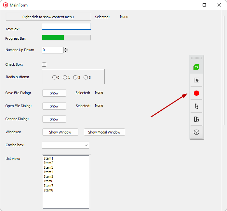Select Item8 in the list view
This screenshot has width=227, height=211.
coord(49,190)
